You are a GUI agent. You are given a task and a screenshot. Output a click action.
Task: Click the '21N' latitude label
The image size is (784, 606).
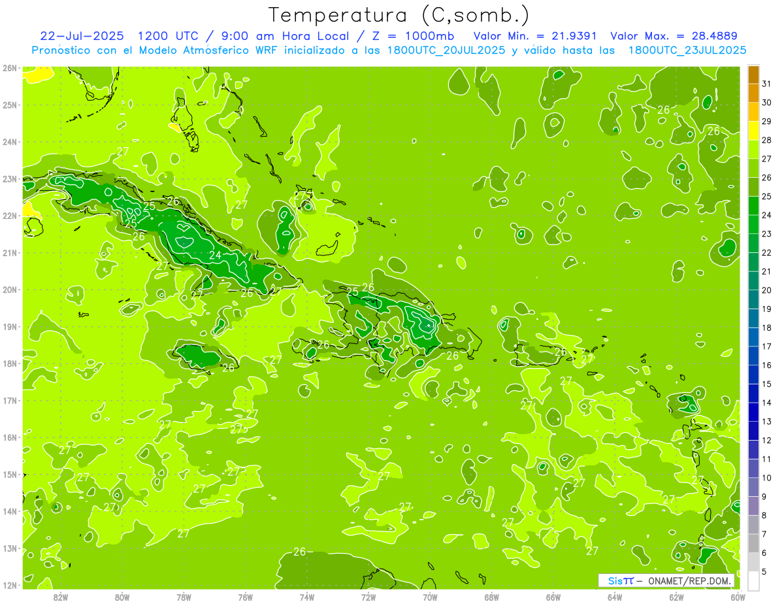[9, 252]
